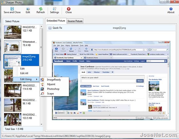Click Edit in the context menu
The width and height of the screenshot is (179, 139).
[x=22, y=69]
